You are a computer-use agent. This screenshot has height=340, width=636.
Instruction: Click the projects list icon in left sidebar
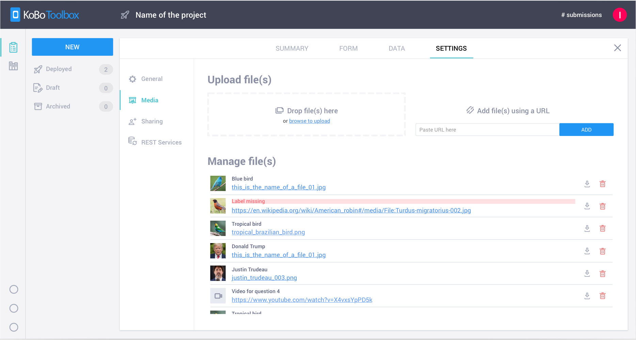[x=13, y=47]
